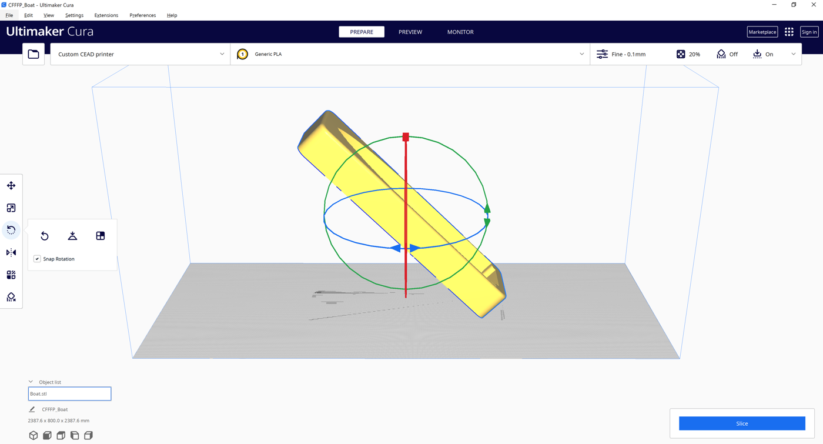The height and width of the screenshot is (444, 823).
Task: Open the Marketplace
Action: (762, 32)
